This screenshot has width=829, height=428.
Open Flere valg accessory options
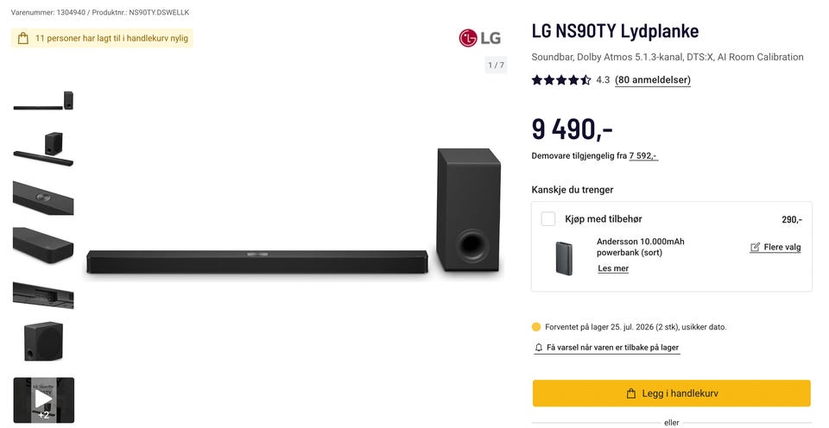tap(782, 247)
